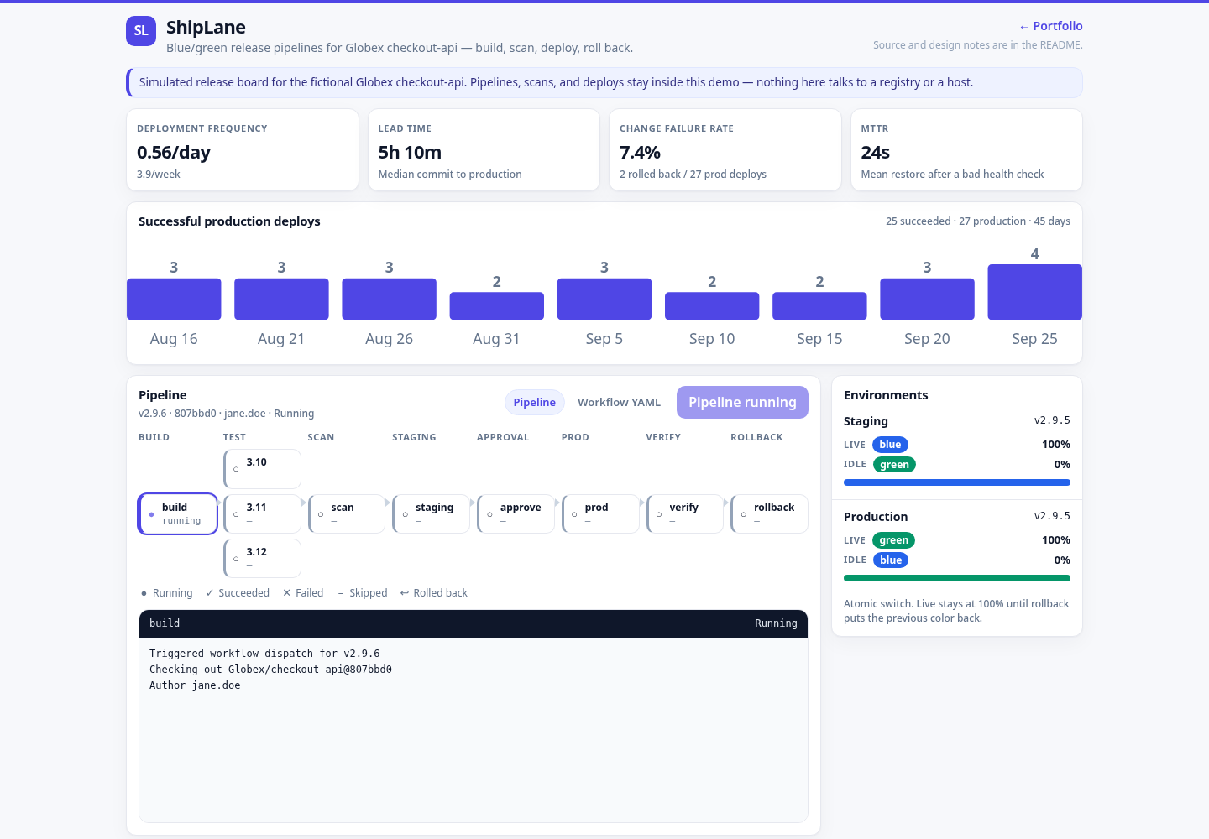Click the Deployment Frequency 0.56/day value

(174, 152)
